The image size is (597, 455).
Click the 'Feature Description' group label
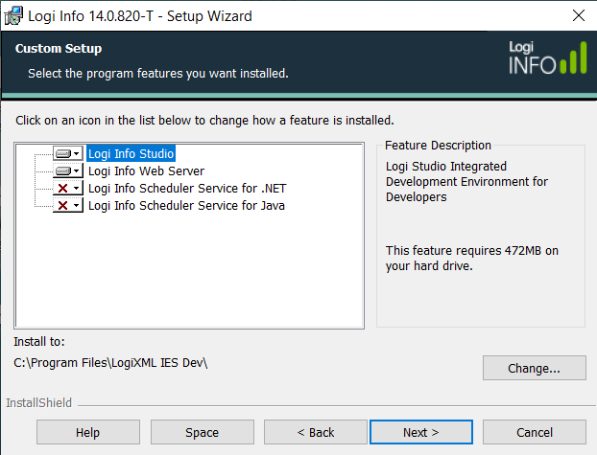point(438,146)
